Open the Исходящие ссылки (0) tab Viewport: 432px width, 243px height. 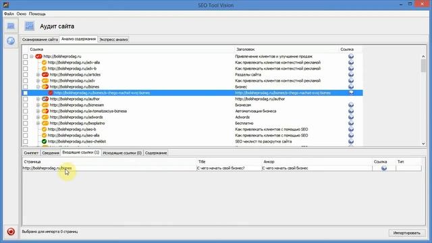click(x=122, y=153)
